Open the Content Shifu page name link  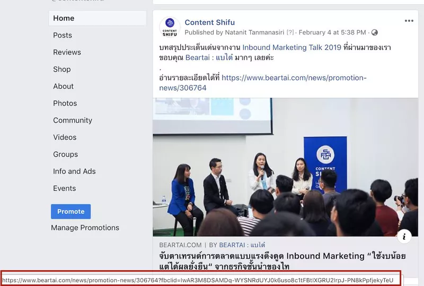point(209,22)
